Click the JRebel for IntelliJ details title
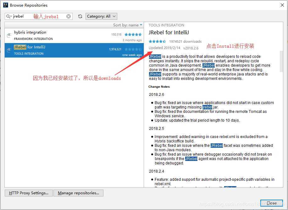The image size is (288, 210). click(x=169, y=32)
